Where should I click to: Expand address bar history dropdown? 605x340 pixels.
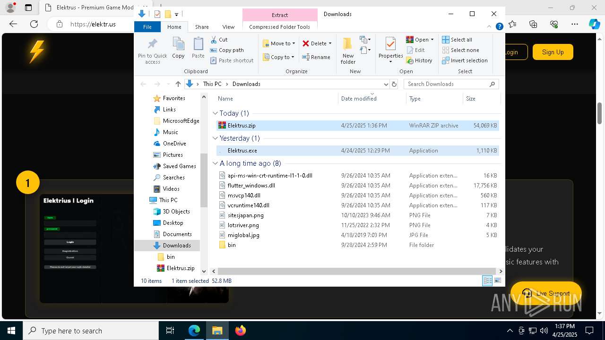pos(386,84)
